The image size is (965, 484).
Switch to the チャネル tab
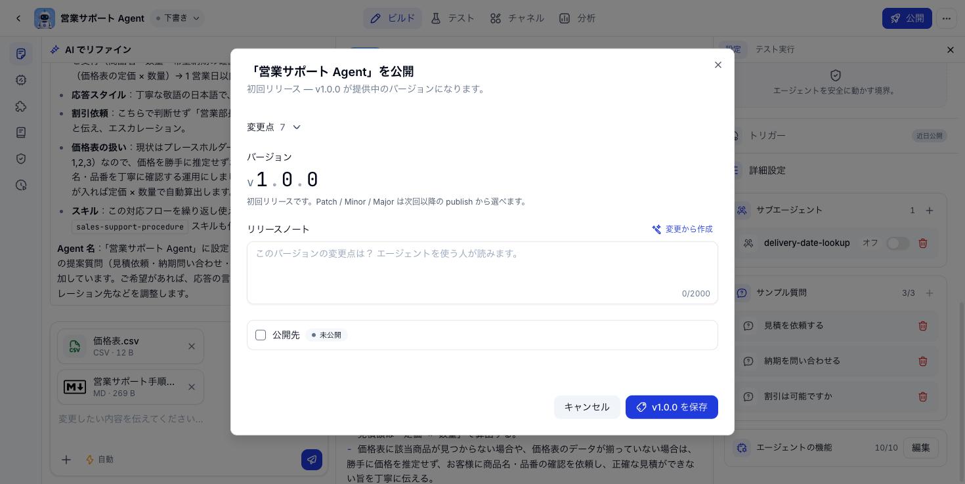517,18
